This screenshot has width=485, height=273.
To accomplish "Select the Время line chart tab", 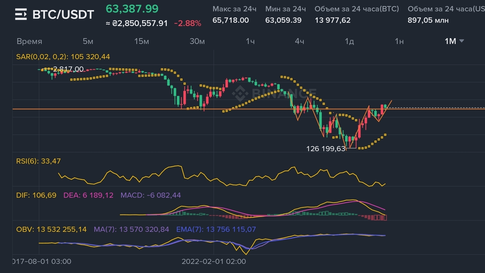I will click(29, 41).
